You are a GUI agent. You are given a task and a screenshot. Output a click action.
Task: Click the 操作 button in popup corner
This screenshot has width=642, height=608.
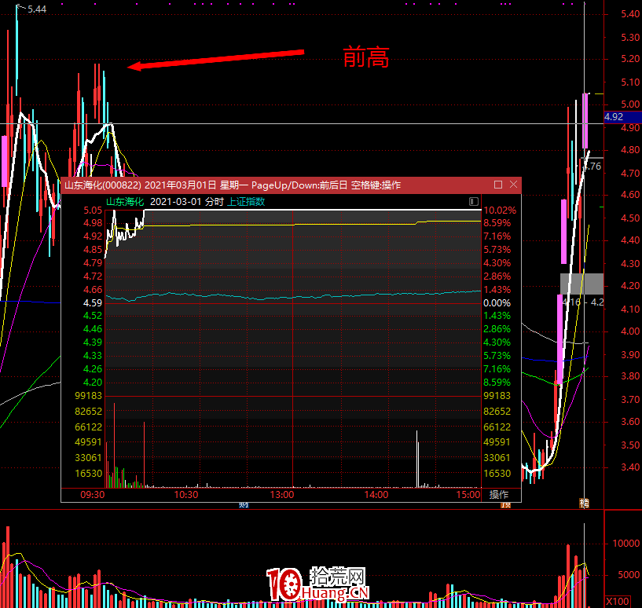[x=499, y=495]
